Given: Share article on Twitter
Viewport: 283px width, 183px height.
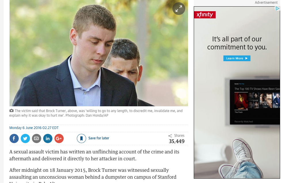Looking at the screenshot, I should pos(25,138).
